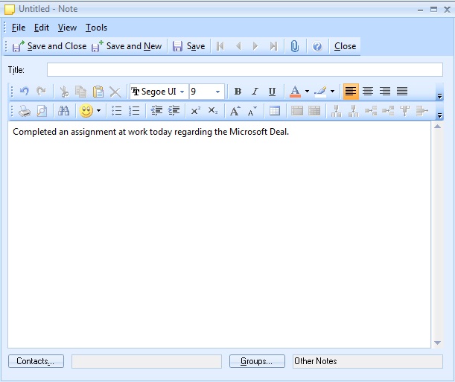Expand the Segoe UI font dropdown
This screenshot has width=455, height=382.
[x=182, y=92]
